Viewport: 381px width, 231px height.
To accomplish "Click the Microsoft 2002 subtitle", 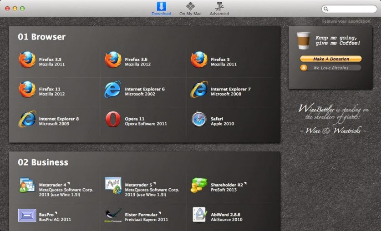I will [x=140, y=94].
